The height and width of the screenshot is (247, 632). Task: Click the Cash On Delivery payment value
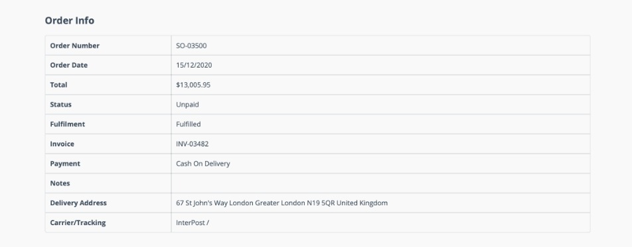203,164
